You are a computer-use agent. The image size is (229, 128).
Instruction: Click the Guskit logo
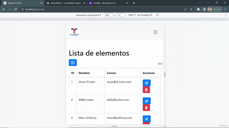pos(74,32)
